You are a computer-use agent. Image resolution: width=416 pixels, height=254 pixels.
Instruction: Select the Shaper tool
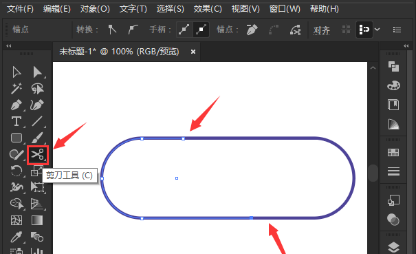tap(17, 154)
